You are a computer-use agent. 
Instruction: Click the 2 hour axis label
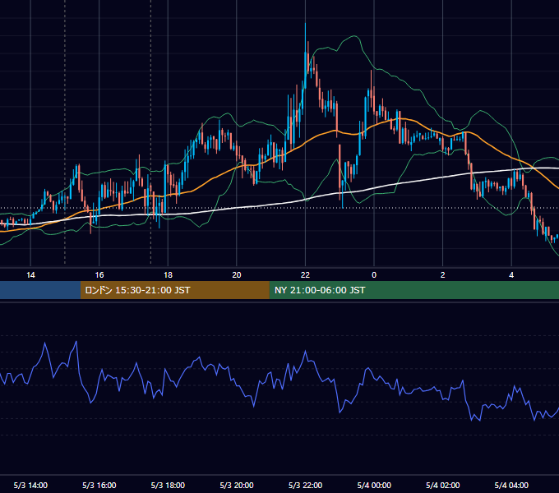[443, 275]
